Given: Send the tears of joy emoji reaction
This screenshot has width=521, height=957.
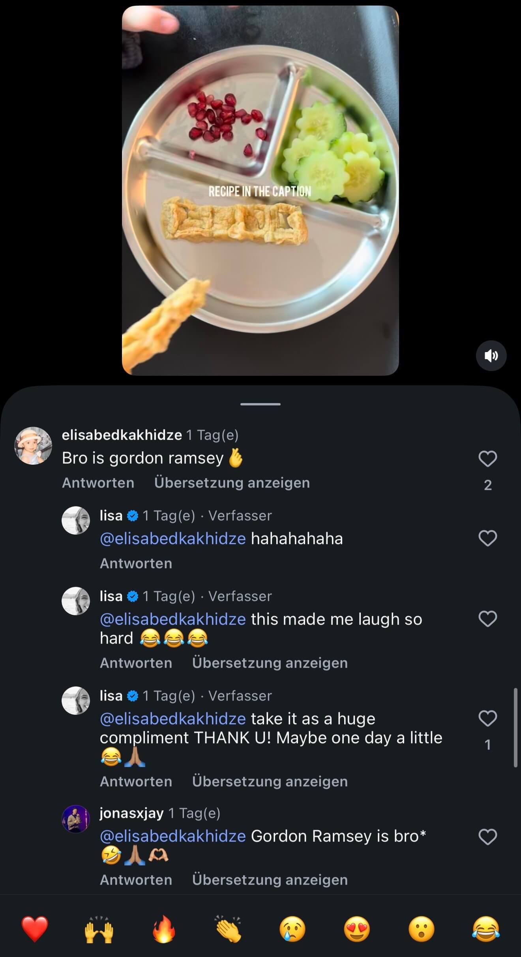Looking at the screenshot, I should pyautogui.click(x=485, y=929).
